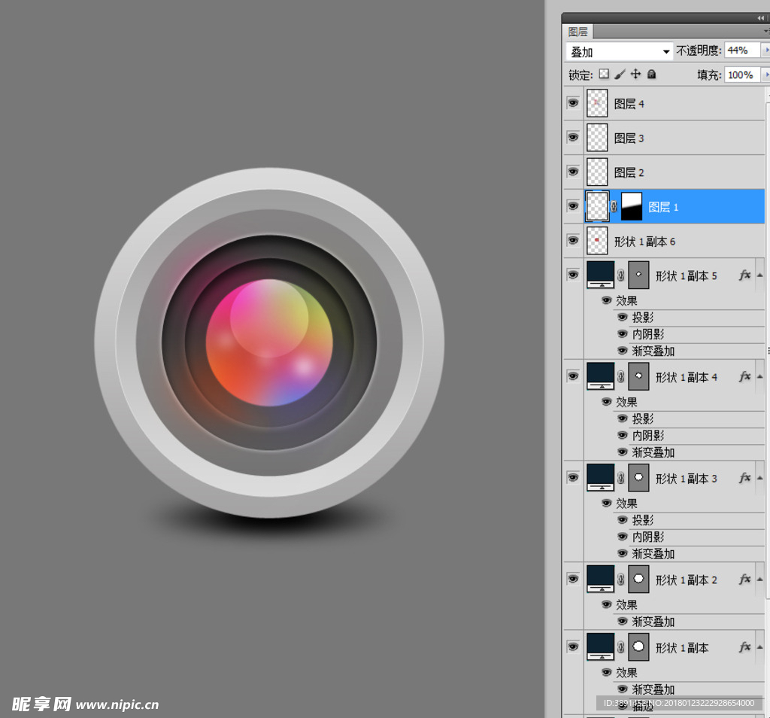Open the 不透明度 opacity slider arrow

765,50
